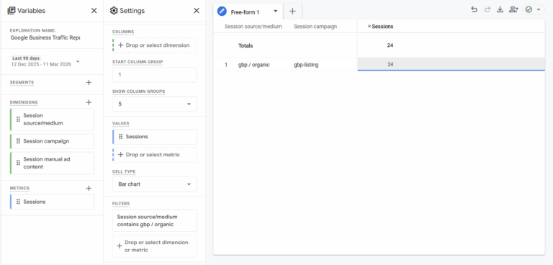This screenshot has height=265, width=553.
Task: Click the Dimensions section label
Action: pyautogui.click(x=24, y=102)
